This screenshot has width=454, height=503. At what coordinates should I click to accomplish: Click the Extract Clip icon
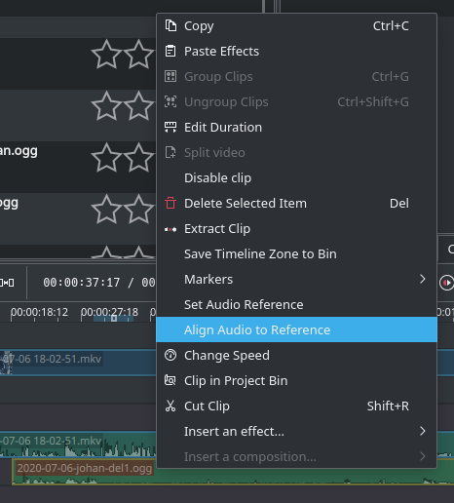(x=170, y=229)
